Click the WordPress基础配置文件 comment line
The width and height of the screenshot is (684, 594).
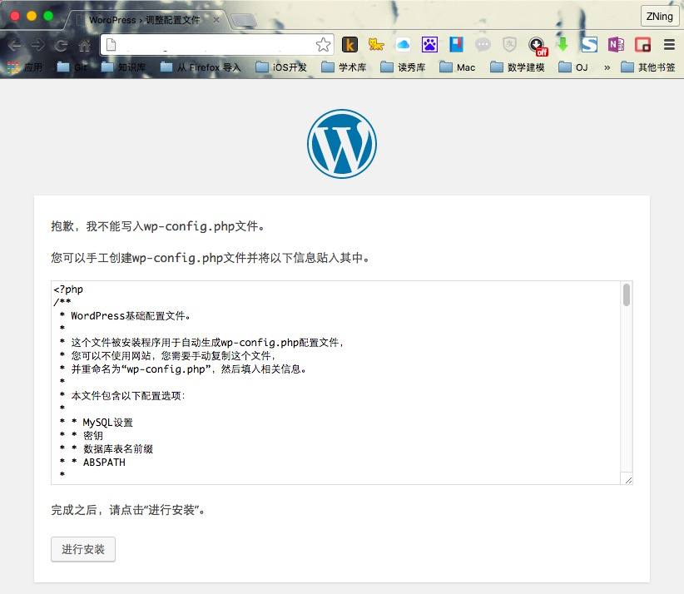[131, 316]
